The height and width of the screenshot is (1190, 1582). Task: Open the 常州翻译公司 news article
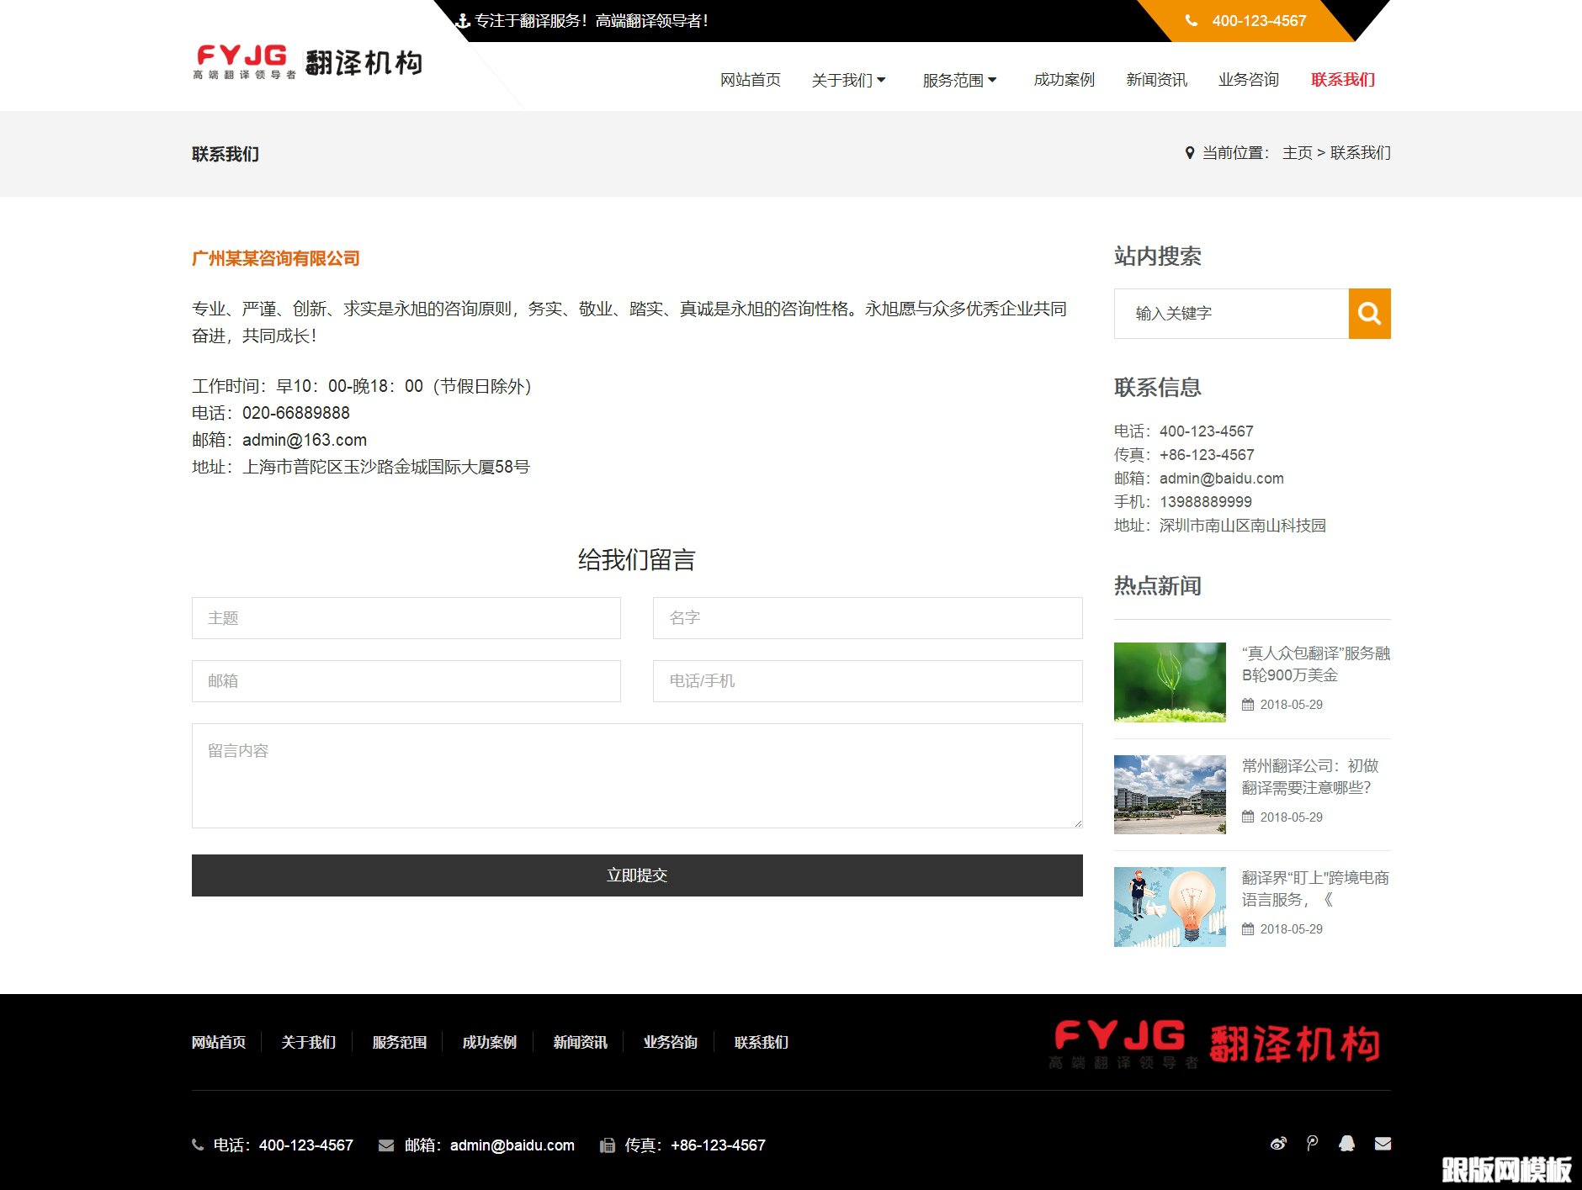click(1310, 776)
